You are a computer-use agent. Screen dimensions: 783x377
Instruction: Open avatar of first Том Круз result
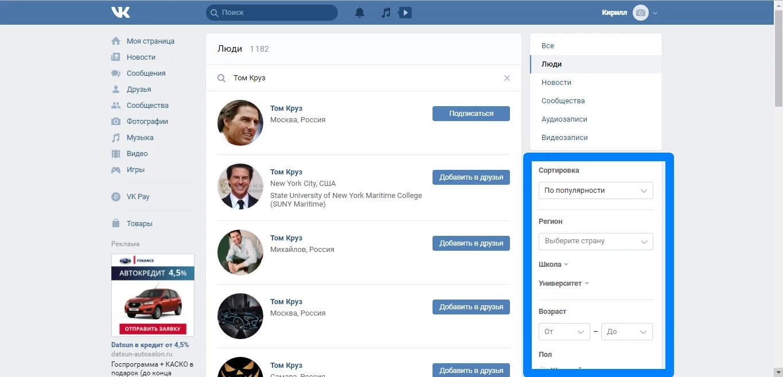pos(240,123)
